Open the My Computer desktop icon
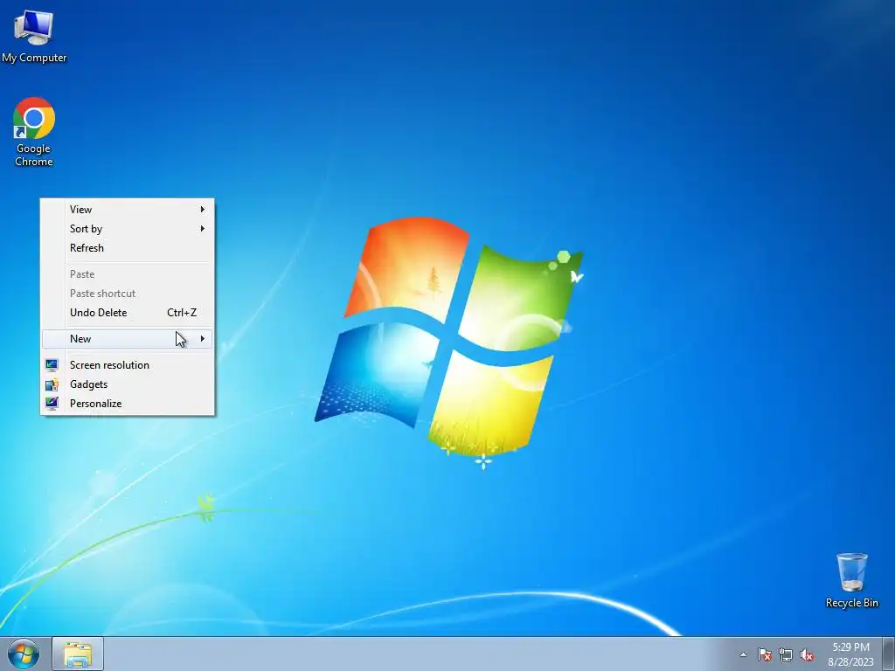The height and width of the screenshot is (671, 895). [x=34, y=36]
